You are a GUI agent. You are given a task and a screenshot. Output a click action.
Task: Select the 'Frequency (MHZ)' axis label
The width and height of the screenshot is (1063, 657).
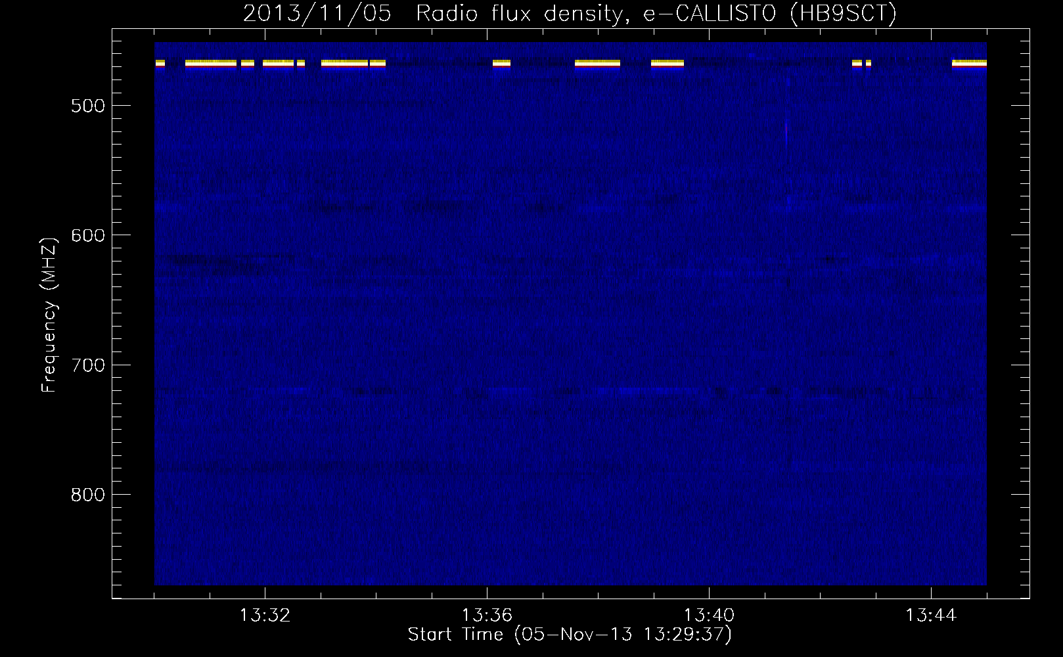click(x=49, y=315)
